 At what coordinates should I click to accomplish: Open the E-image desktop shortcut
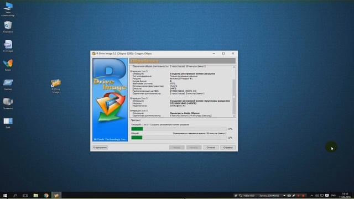tap(8, 46)
